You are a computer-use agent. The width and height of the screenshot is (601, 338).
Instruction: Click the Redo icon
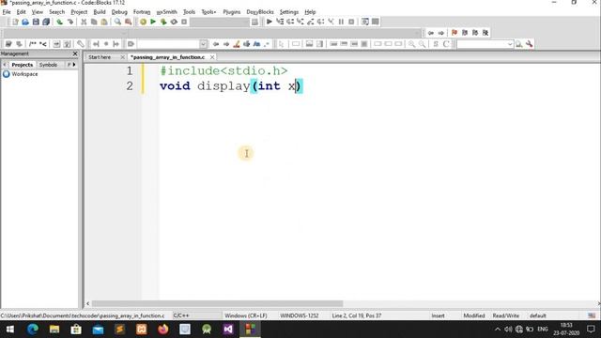coord(70,22)
